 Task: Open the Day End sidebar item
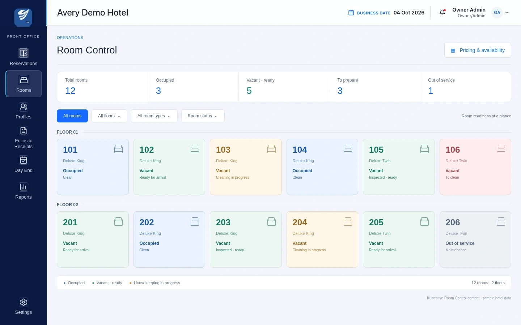24,164
